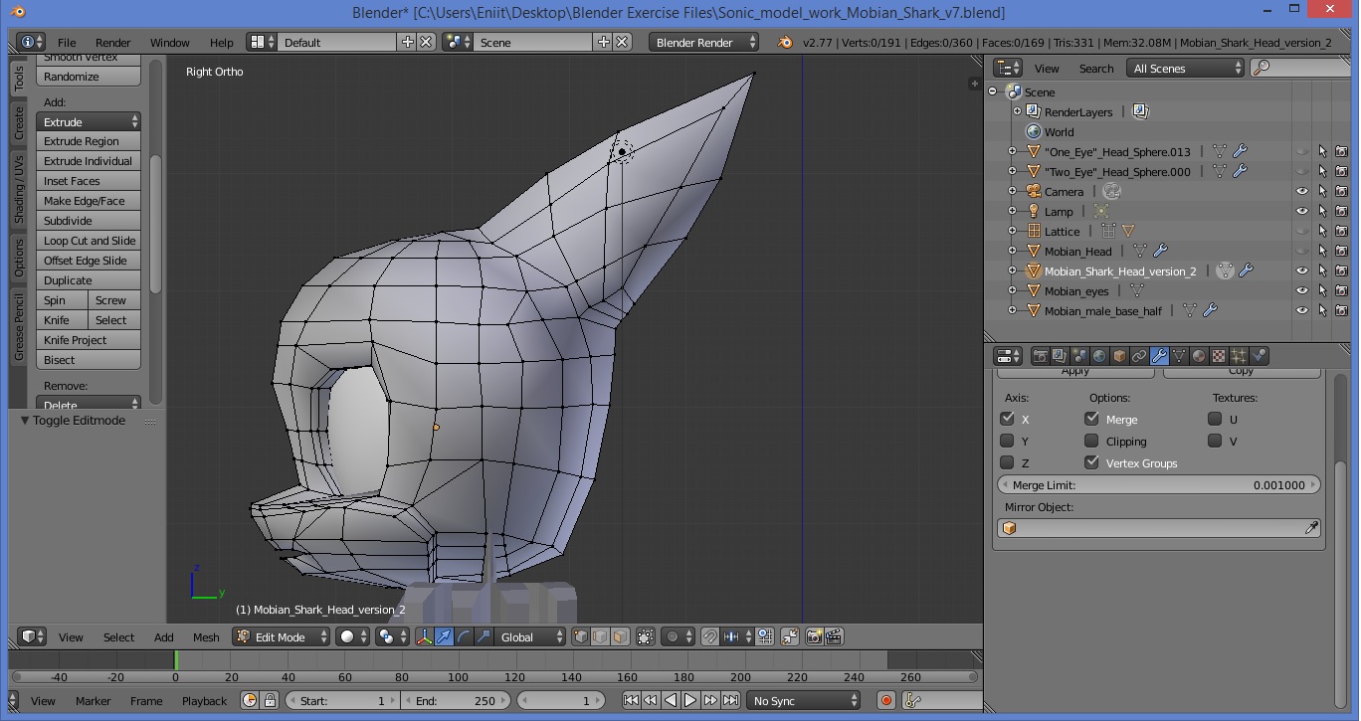Expand the Mobian_Head item in the Outliner
1361x721 pixels.
point(1012,251)
